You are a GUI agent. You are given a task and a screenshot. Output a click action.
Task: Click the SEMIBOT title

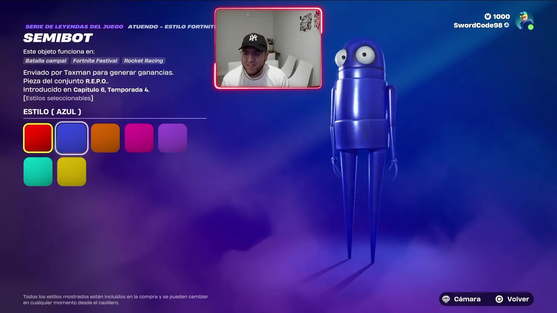(58, 38)
